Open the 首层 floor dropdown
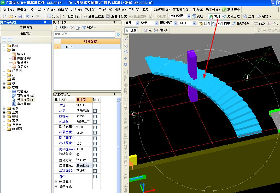Screen dimensions: 280x193 (x=137, y=23)
